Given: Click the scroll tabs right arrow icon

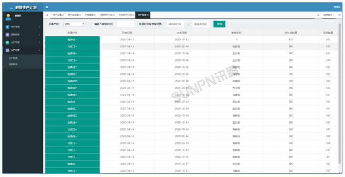Looking at the screenshot, I should (318, 15).
